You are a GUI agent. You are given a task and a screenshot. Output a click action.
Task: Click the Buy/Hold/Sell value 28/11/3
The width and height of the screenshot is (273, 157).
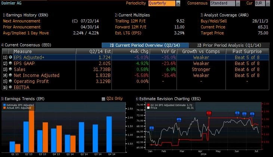(260, 21)
